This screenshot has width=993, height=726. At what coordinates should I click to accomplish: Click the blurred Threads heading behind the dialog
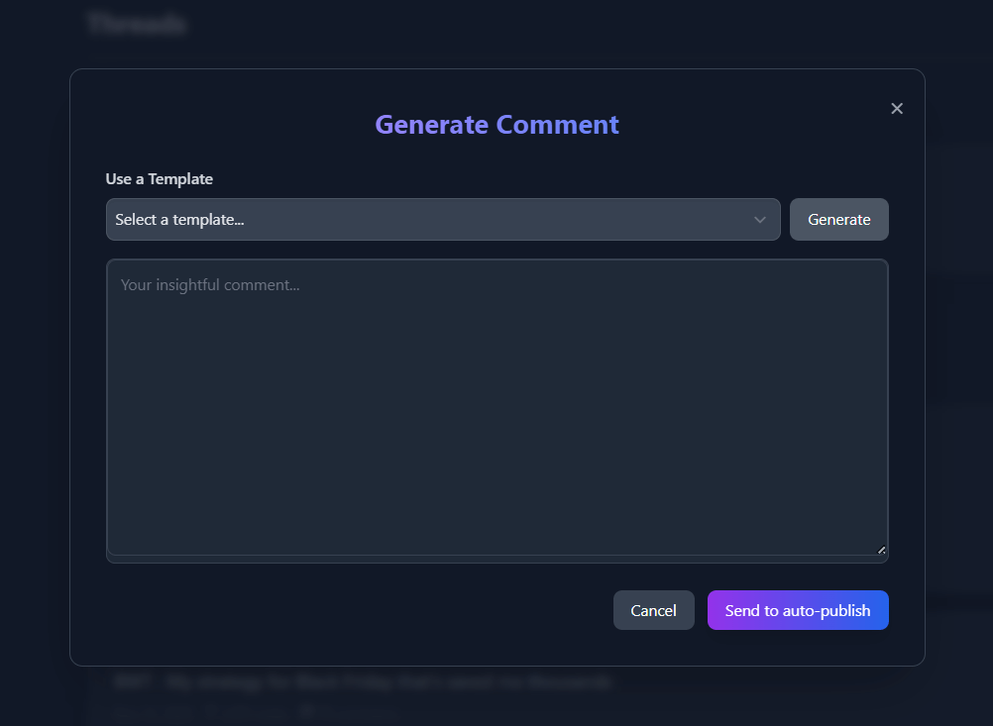(x=136, y=24)
